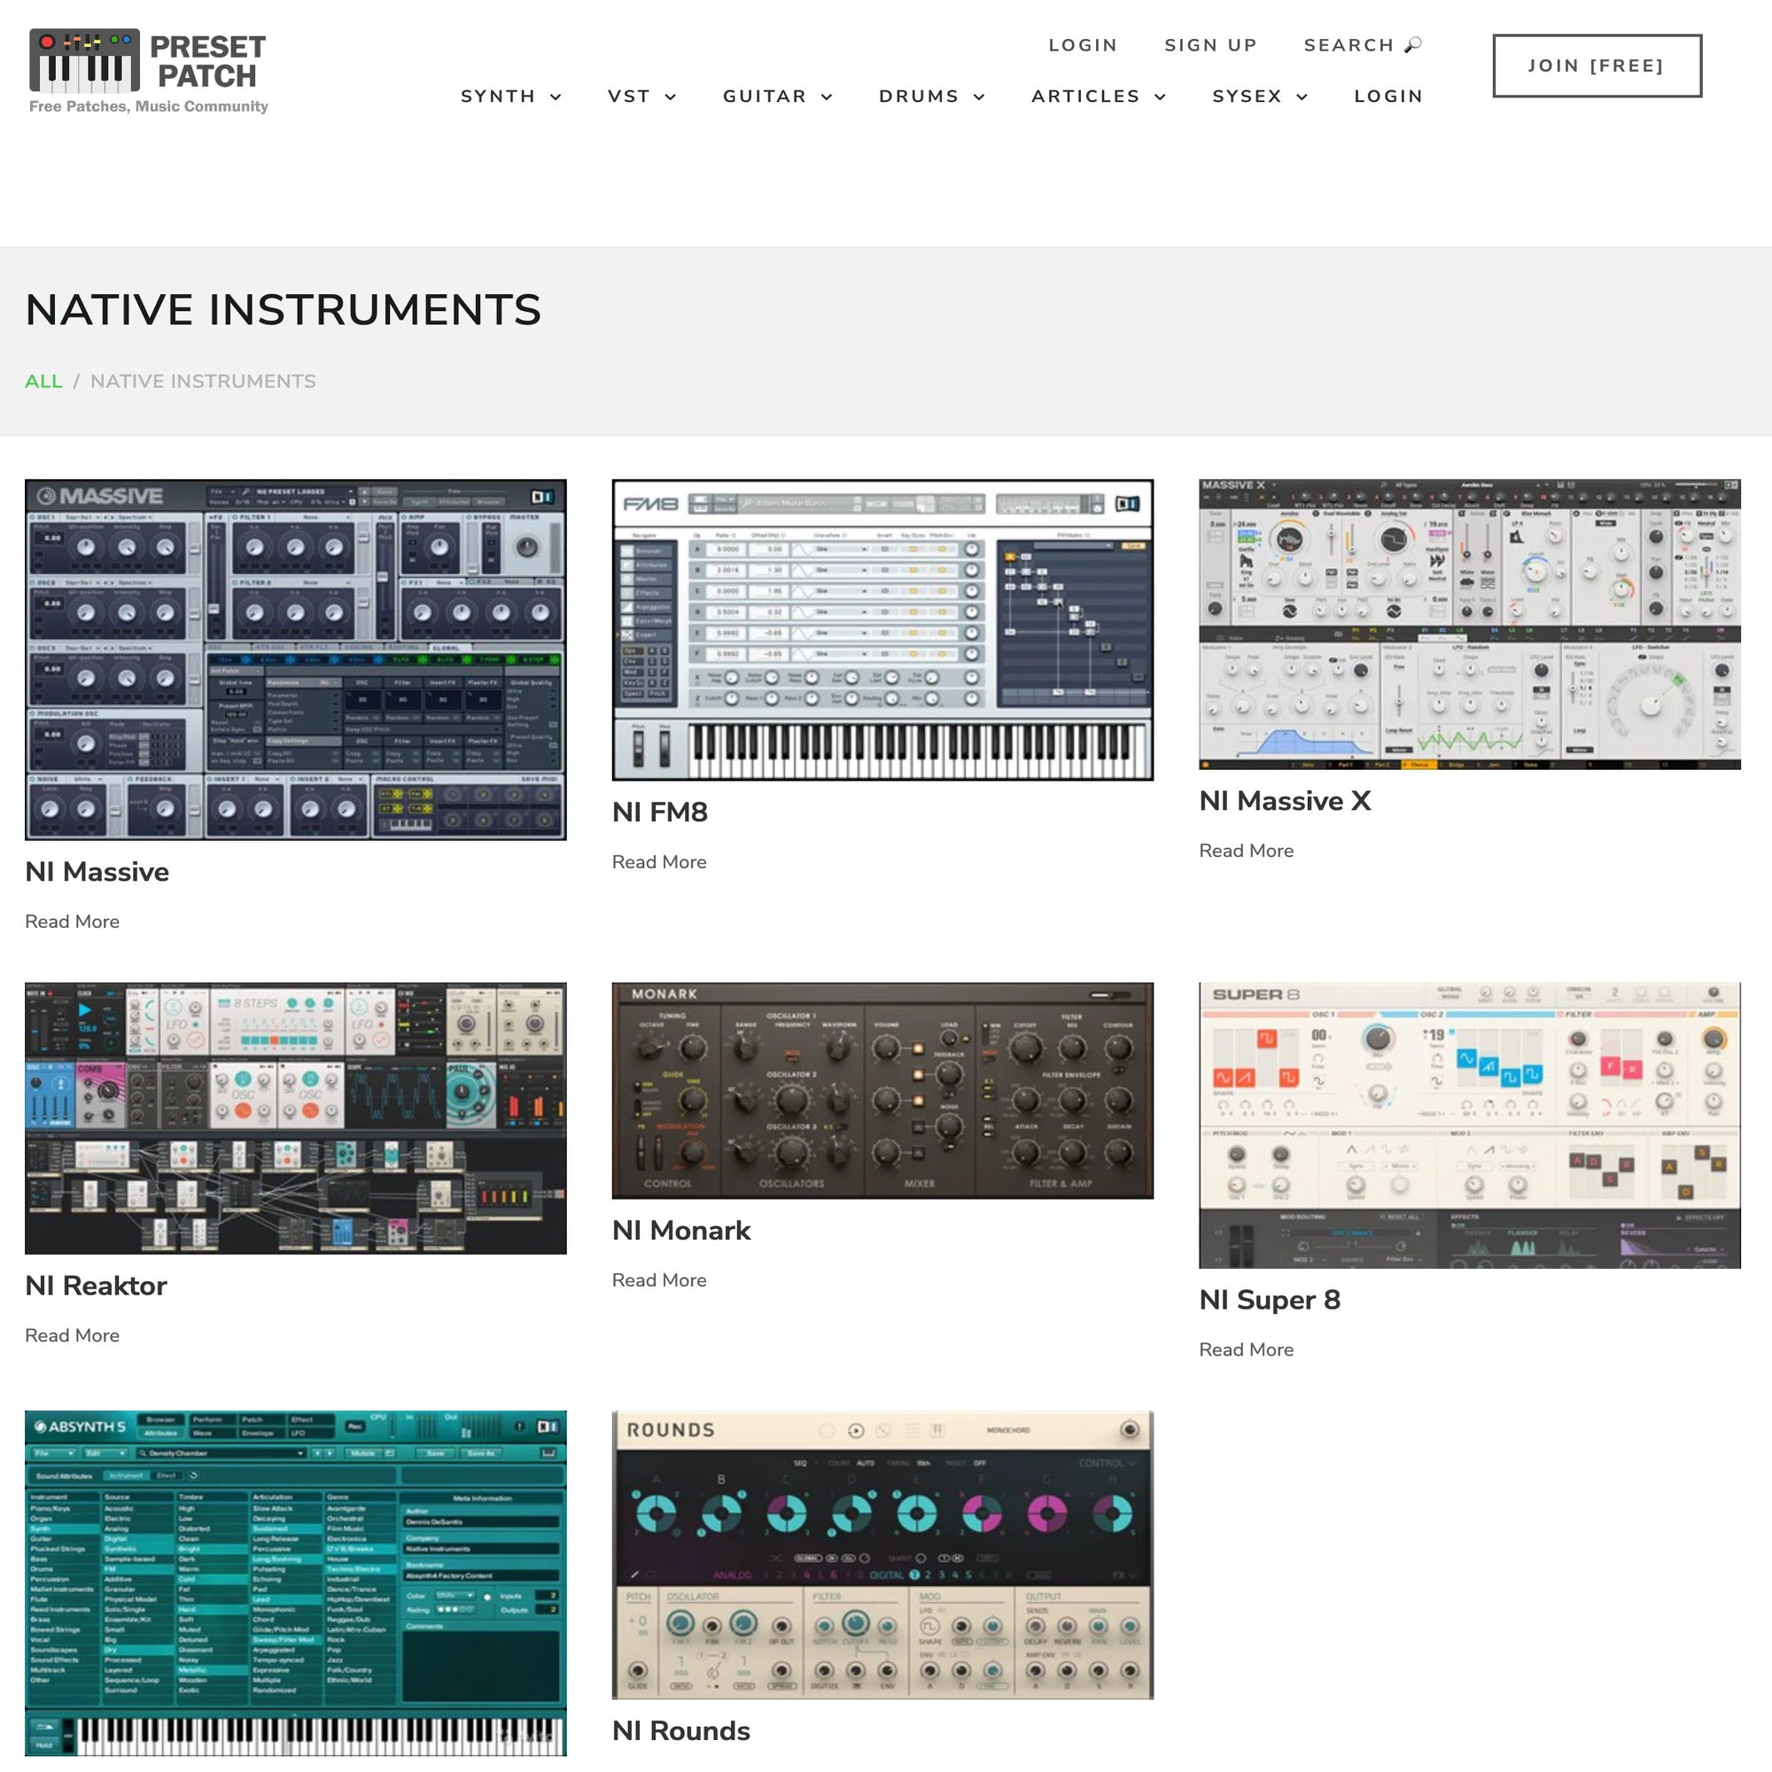Viewport: 1772px width, 1772px height.
Task: Open the Absynth 5 thumbnail image
Action: click(x=295, y=1583)
